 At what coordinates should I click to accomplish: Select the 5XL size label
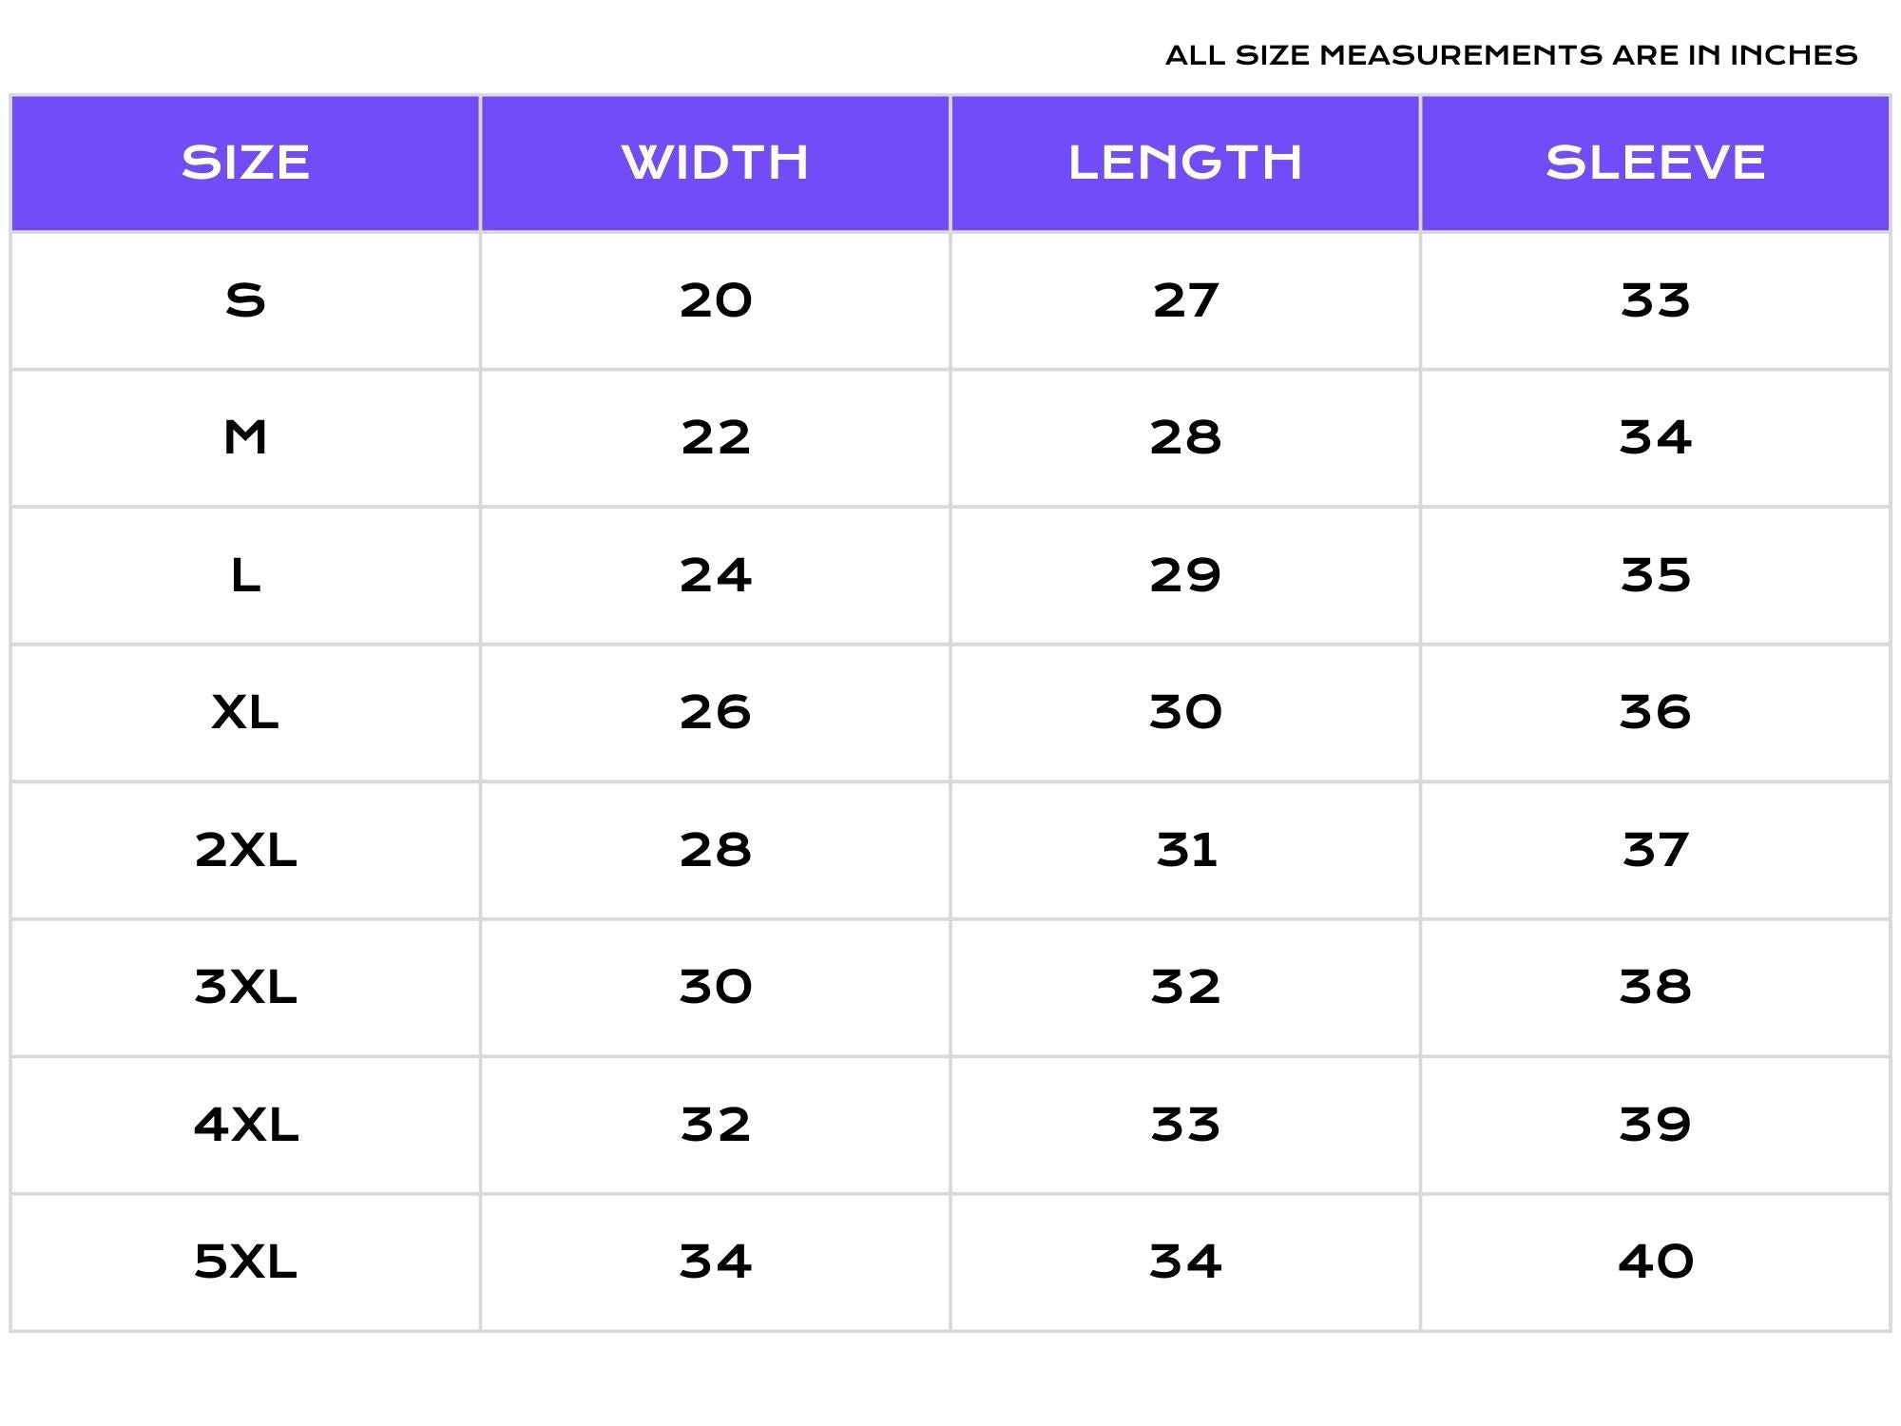pos(245,1262)
